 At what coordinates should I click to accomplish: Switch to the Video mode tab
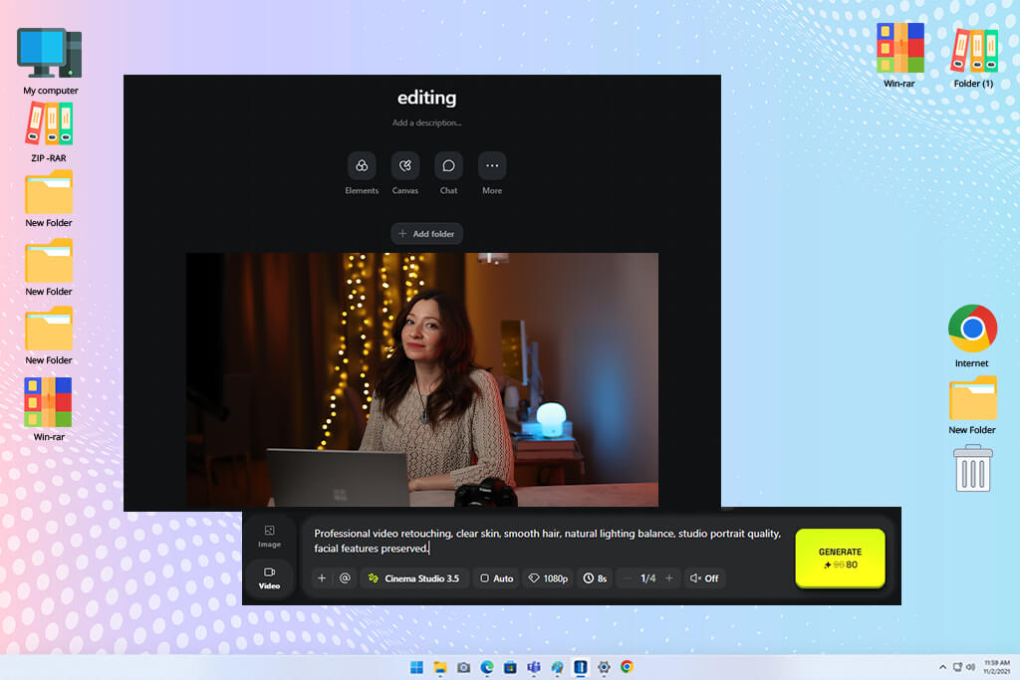269,577
